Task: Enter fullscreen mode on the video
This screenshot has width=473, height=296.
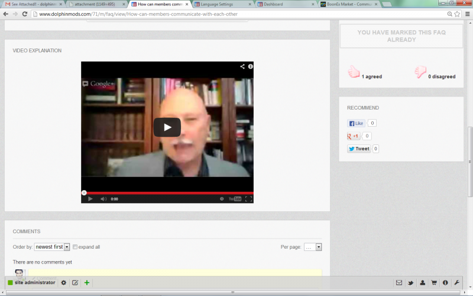Action: (x=248, y=199)
